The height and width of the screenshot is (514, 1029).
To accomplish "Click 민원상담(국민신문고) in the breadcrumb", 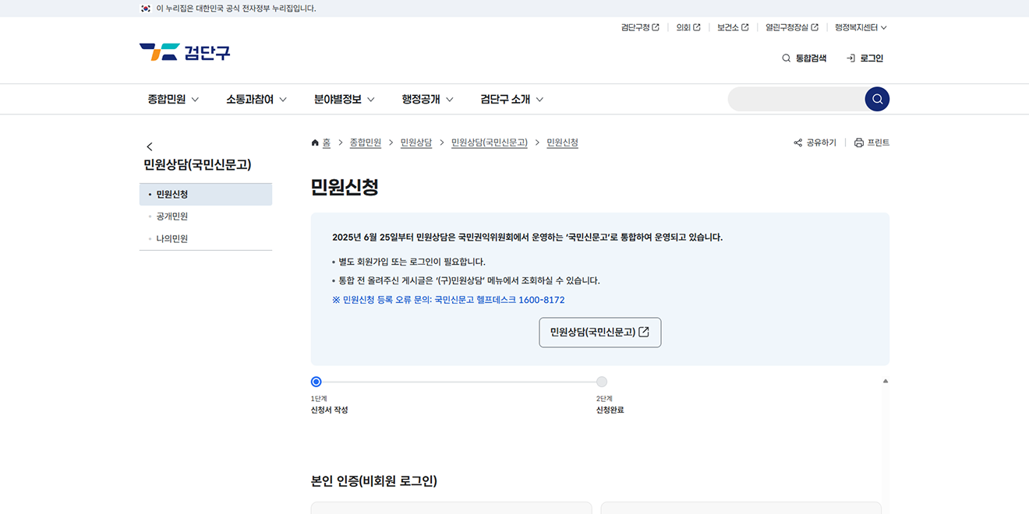I will pyautogui.click(x=490, y=143).
